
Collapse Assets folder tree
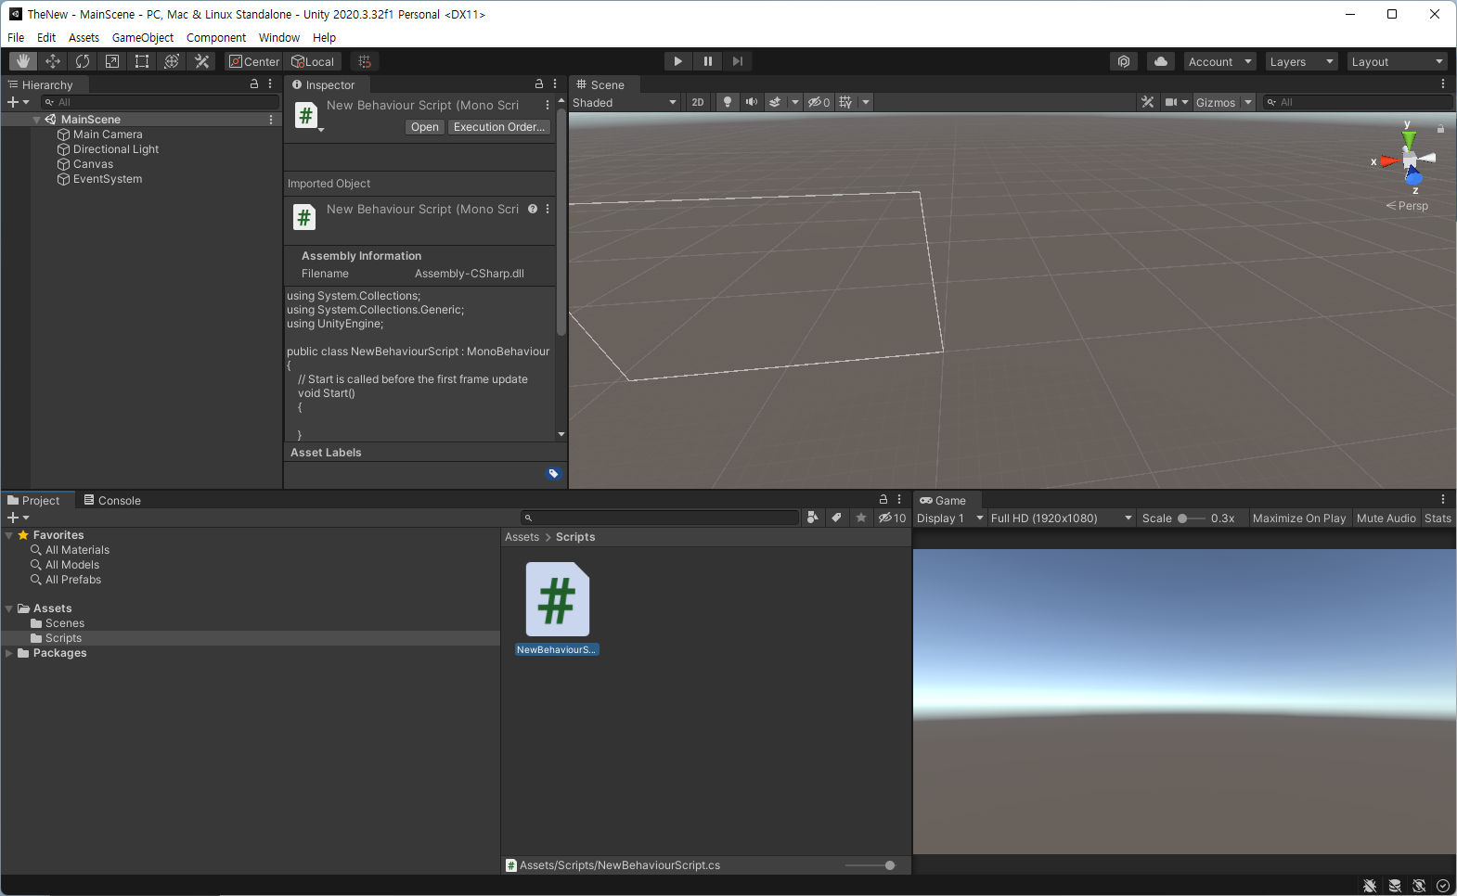[9, 608]
